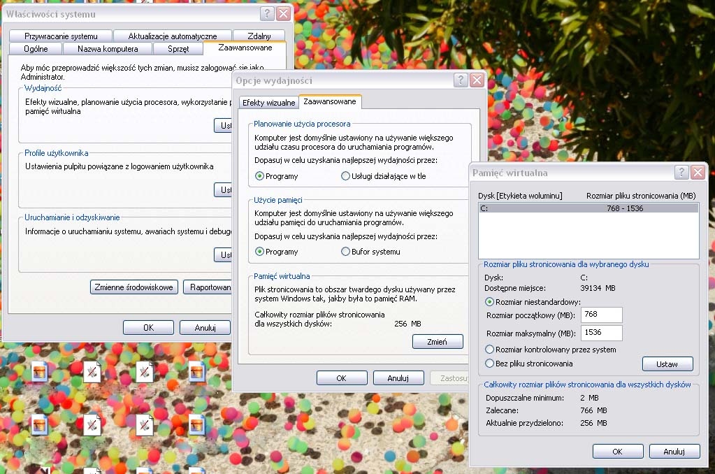715x474 pixels.
Task: Open the 'Nazwa komputera' tab
Action: (x=108, y=48)
